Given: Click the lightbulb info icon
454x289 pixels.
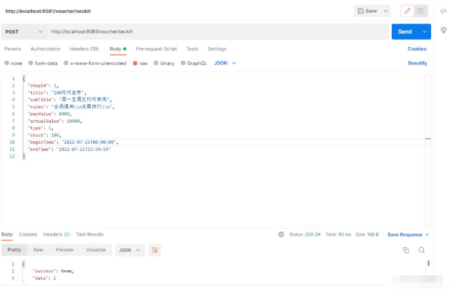Looking at the screenshot, I should (443, 29).
